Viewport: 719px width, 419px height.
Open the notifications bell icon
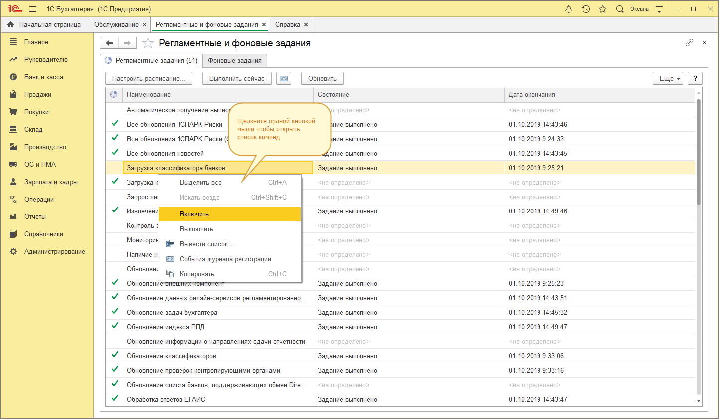[x=569, y=9]
